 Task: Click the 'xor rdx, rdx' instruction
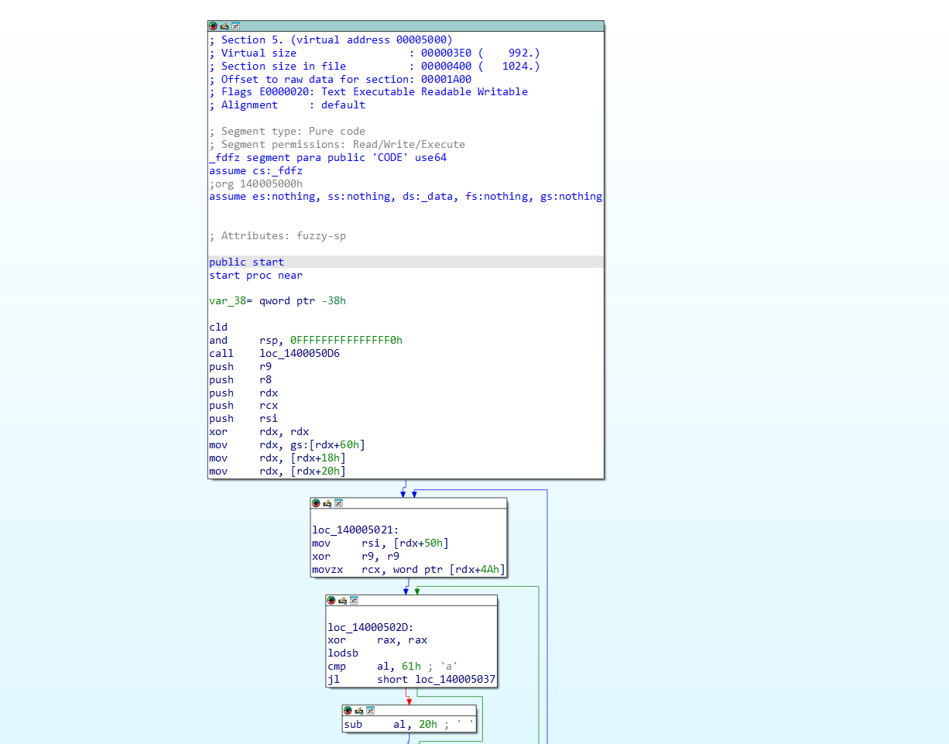point(259,431)
